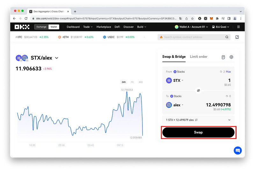Go back in browser history
Image resolution: width=255 pixels, height=171 pixels.
14,18
